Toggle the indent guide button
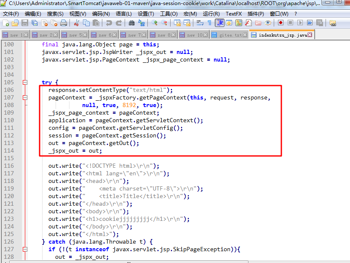Screen dimensions: 350x263 219,23
